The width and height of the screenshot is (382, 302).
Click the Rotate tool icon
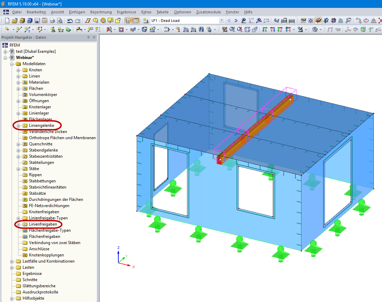tap(366, 21)
